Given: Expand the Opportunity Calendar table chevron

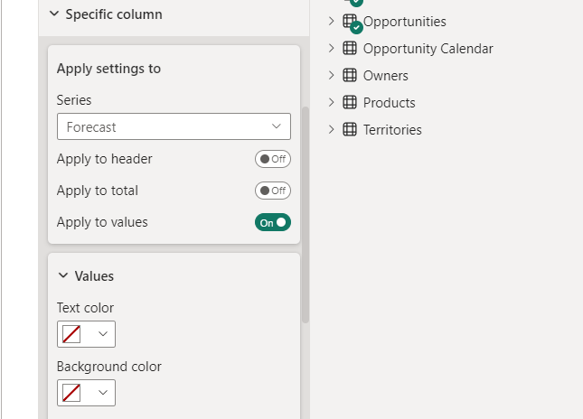Looking at the screenshot, I should click(x=331, y=49).
